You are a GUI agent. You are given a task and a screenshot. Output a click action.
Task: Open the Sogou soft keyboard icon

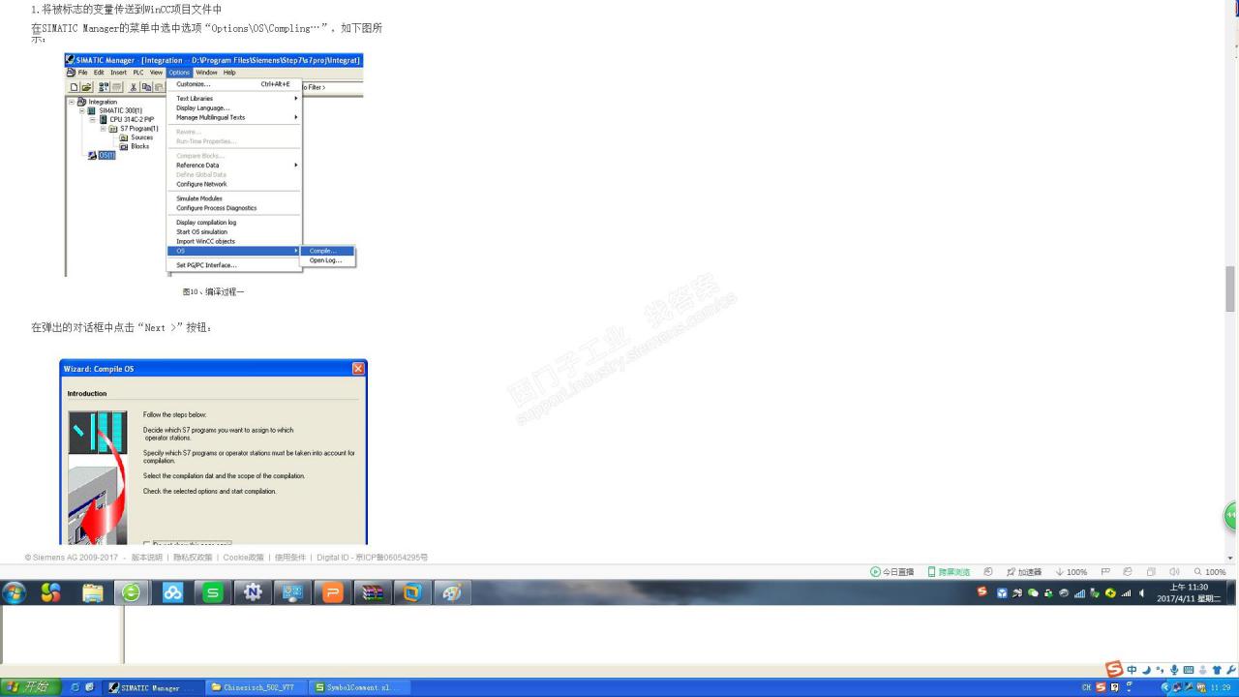[1189, 670]
